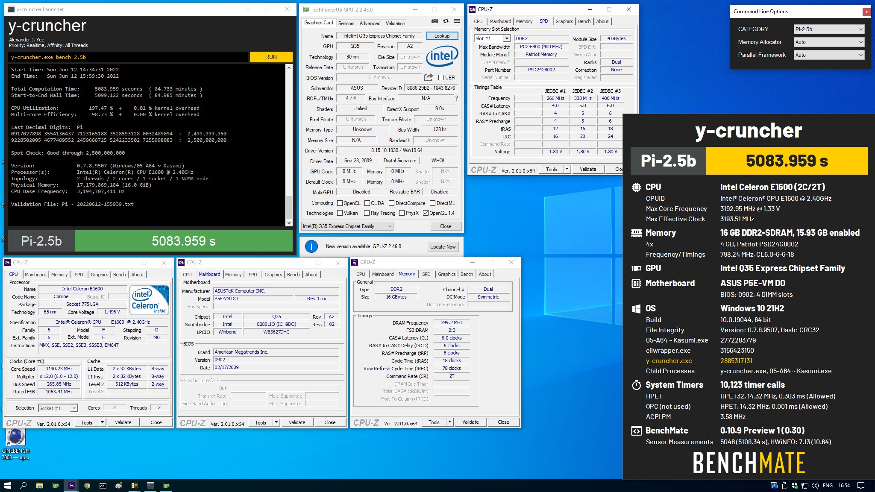This screenshot has width=875, height=492.
Task: Open Tools arrow in CPU-Z Memory window
Action: point(449,422)
